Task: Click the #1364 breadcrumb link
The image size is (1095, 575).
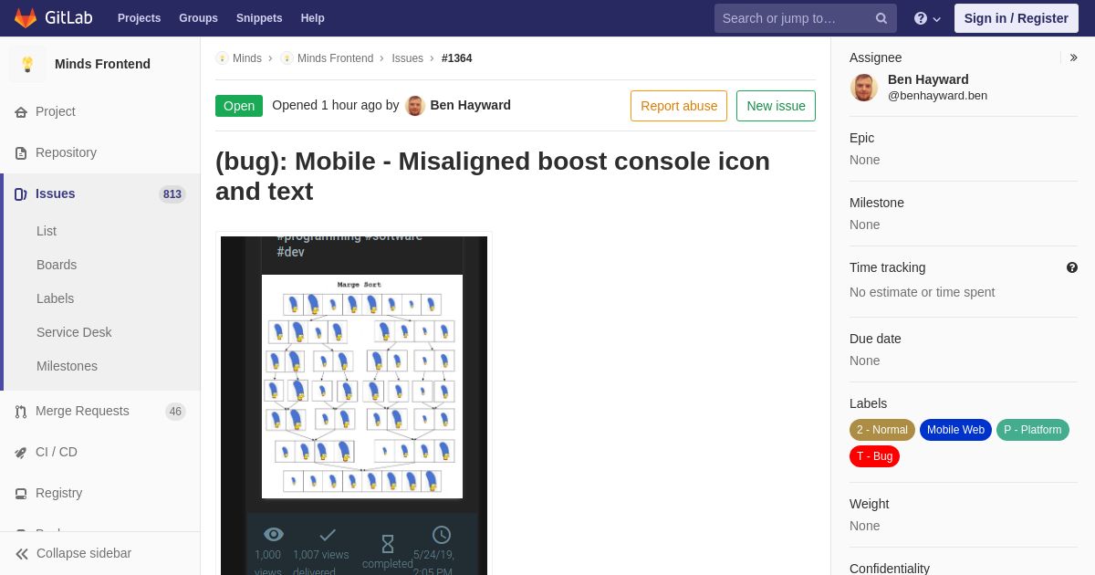Action: tap(456, 58)
